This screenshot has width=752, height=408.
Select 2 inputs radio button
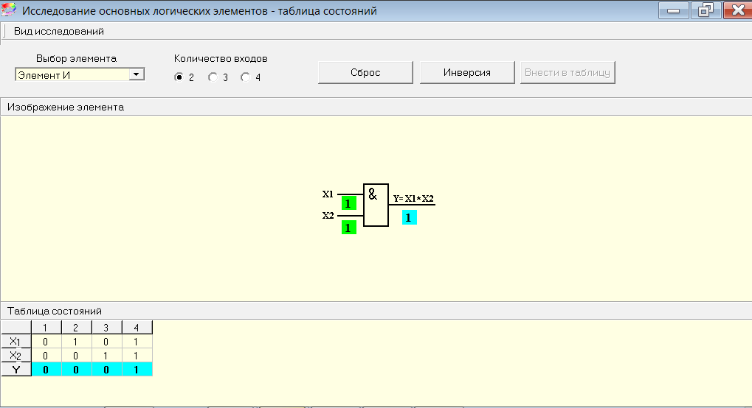coord(179,77)
